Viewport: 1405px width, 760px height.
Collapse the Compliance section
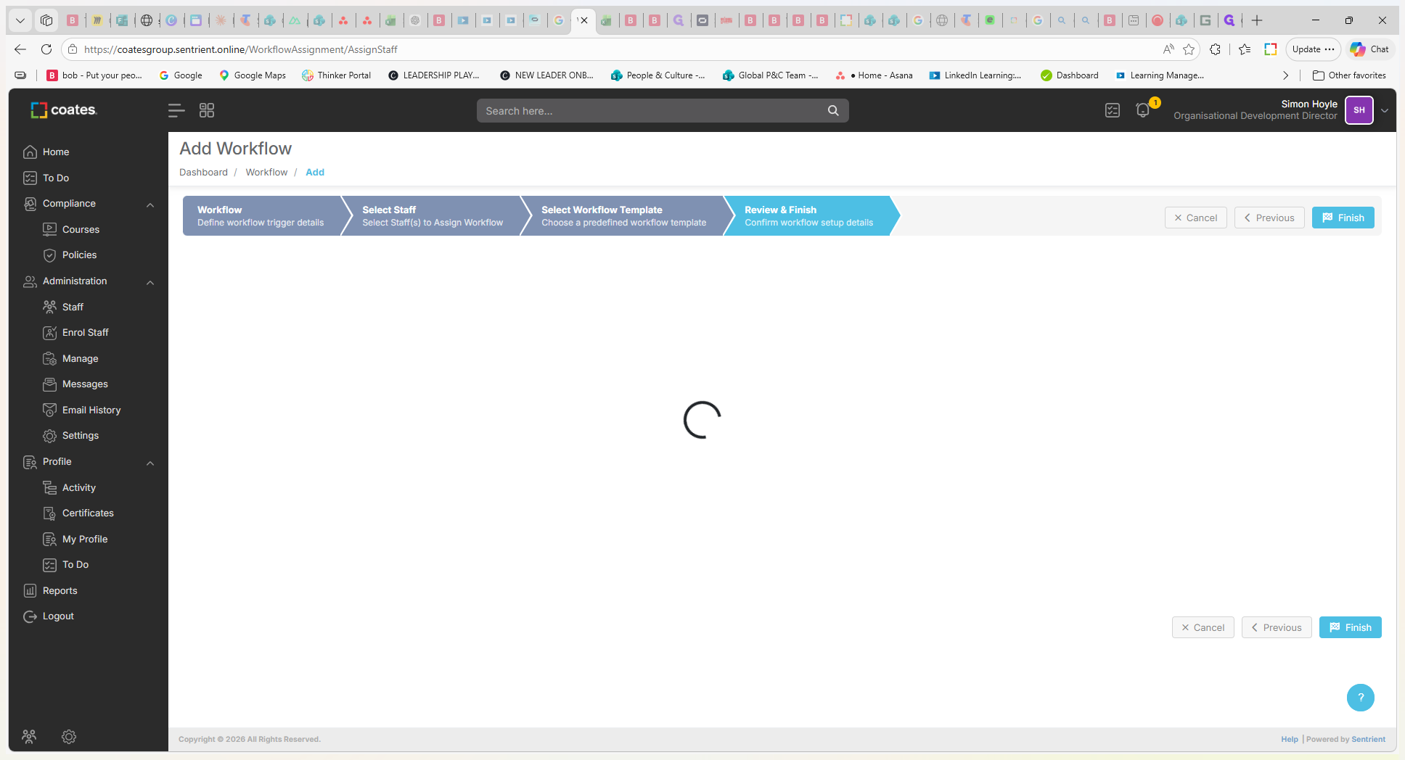pos(150,205)
